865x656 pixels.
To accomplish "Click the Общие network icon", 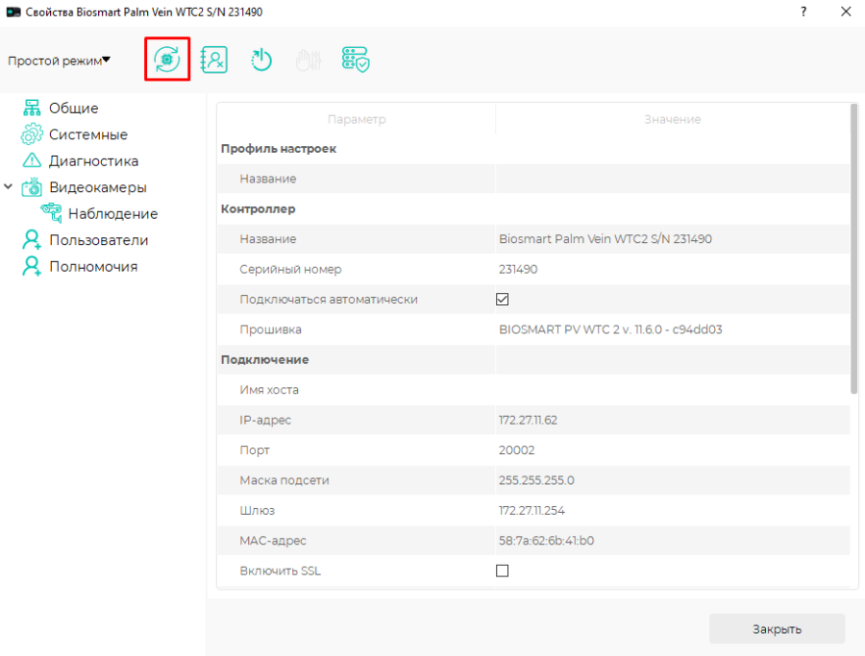I will 32,108.
